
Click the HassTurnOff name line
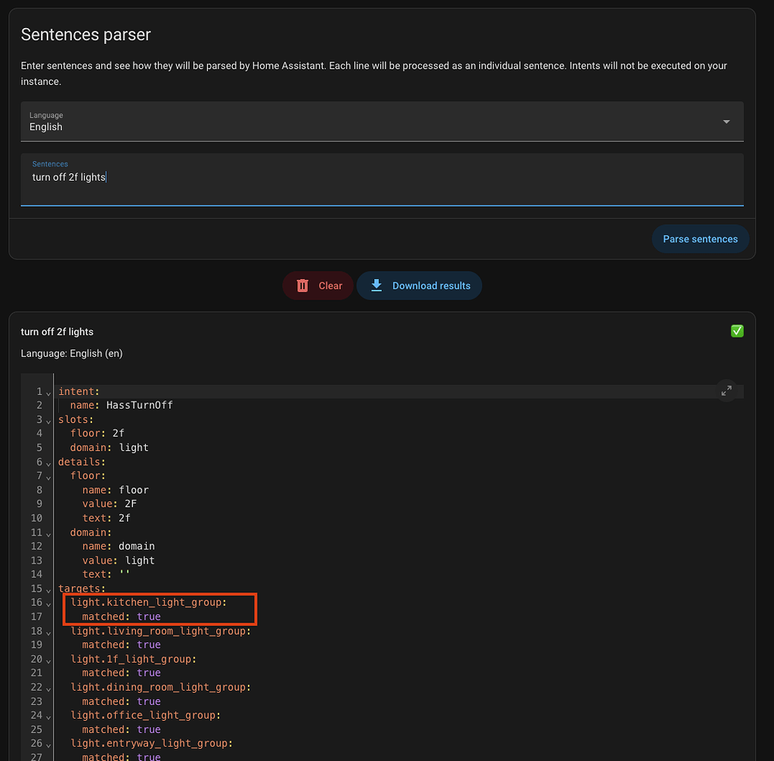click(x=139, y=405)
